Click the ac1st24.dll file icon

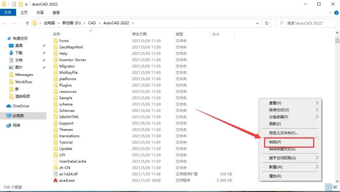tap(55, 174)
